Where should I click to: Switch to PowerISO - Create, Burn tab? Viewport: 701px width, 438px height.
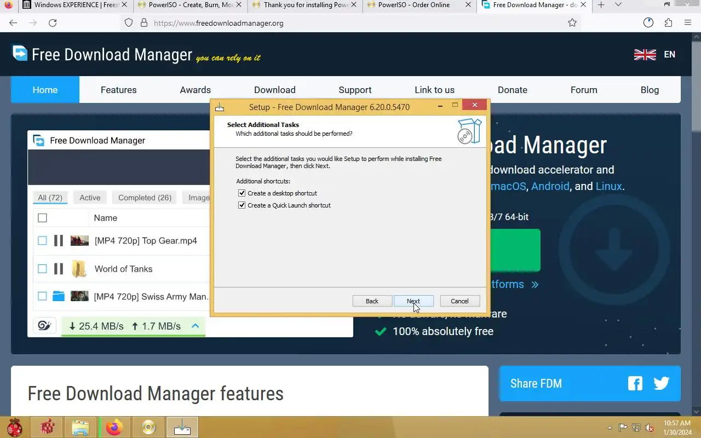[x=189, y=5]
